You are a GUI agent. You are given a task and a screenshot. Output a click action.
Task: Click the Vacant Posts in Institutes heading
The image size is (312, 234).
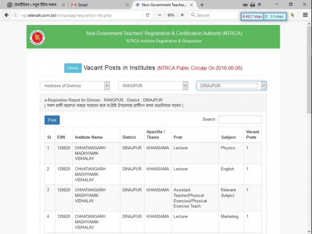click(119, 68)
